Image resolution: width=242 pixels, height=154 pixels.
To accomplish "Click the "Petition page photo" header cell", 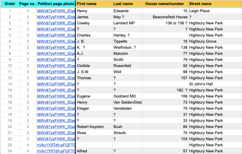I will pyautogui.click(x=56, y=4).
